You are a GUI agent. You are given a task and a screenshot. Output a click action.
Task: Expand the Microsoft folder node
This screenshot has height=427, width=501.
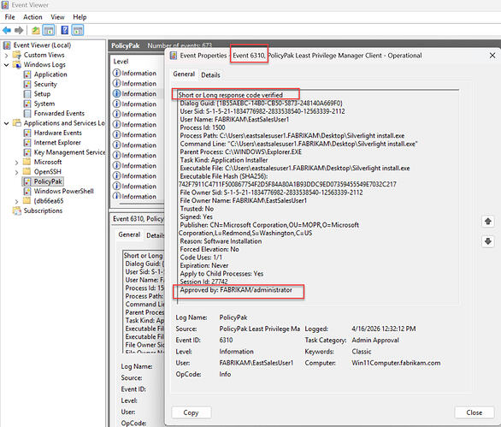point(16,163)
